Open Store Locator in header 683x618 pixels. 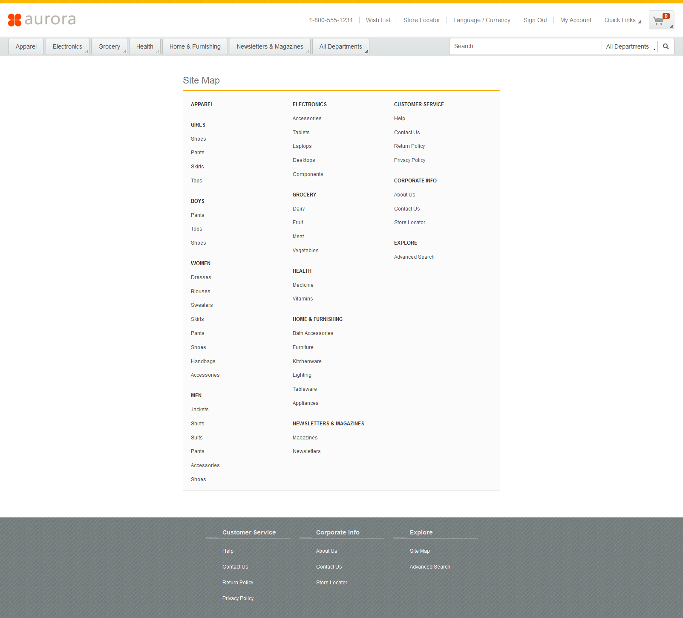click(422, 20)
